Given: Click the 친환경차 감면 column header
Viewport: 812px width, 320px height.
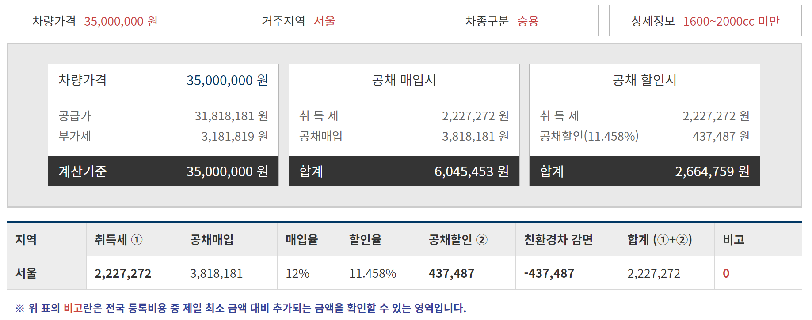Looking at the screenshot, I should [567, 239].
